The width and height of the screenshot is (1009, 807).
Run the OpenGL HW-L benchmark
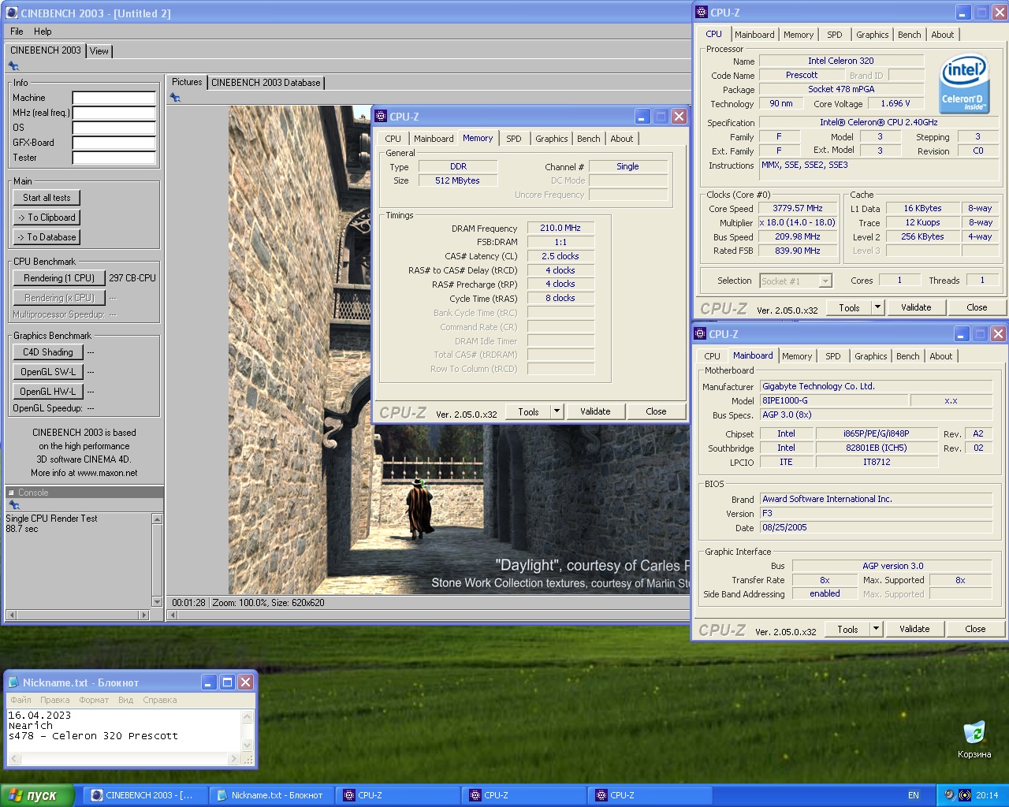pos(47,392)
